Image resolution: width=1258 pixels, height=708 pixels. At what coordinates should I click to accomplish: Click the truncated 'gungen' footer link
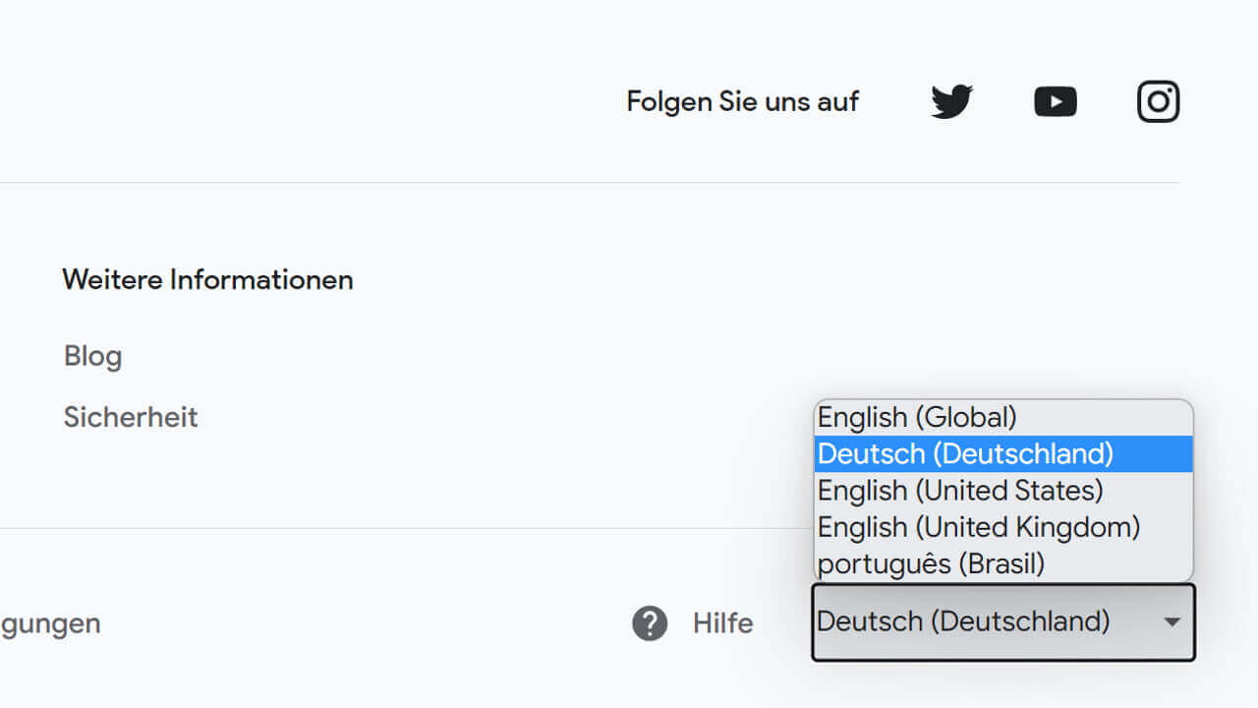click(x=50, y=623)
